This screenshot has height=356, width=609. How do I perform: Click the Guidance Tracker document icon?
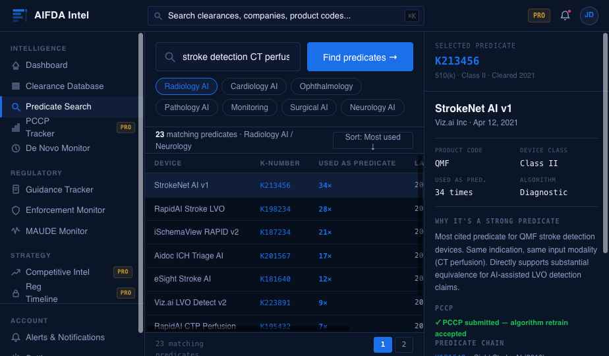[x=16, y=190]
